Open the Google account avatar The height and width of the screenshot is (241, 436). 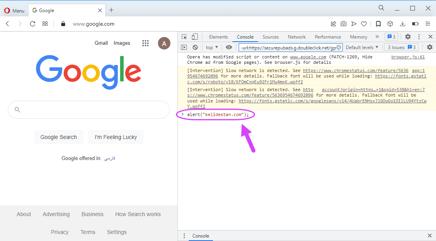coord(164,43)
